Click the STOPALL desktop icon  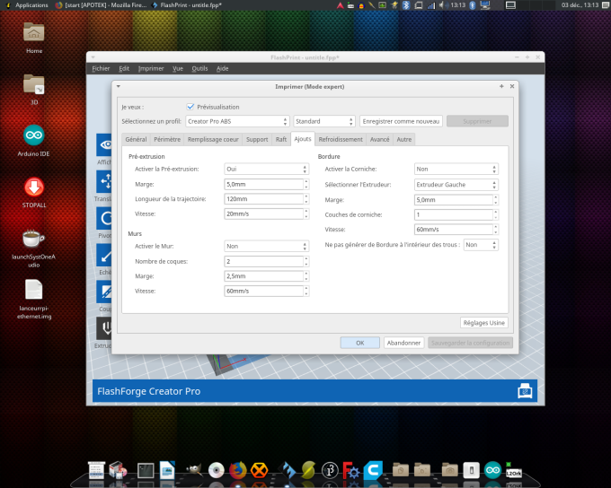coord(33,187)
